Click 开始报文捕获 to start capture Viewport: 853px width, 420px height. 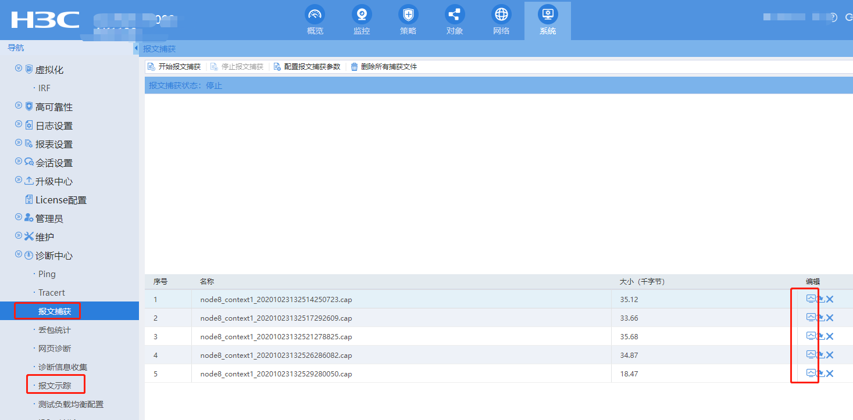point(174,67)
